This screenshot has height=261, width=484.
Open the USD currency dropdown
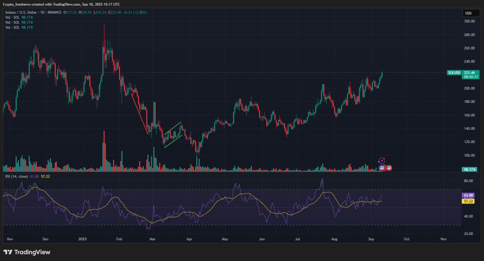pyautogui.click(x=468, y=13)
